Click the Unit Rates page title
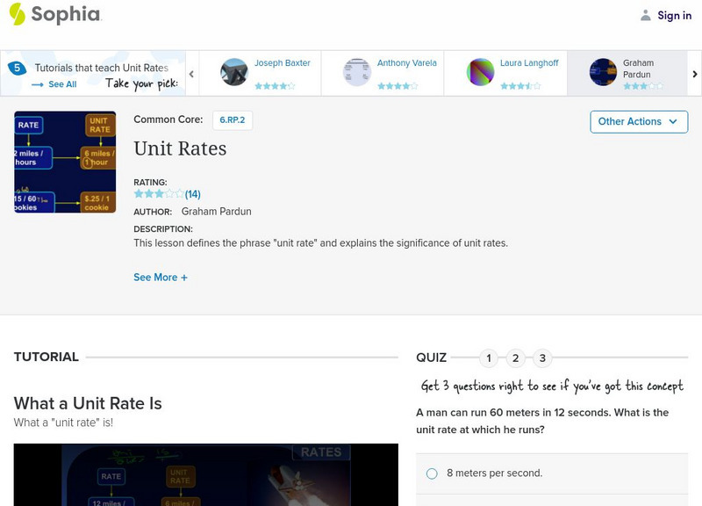Viewport: 702px width, 506px height. click(x=180, y=148)
